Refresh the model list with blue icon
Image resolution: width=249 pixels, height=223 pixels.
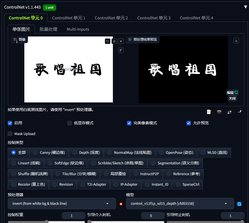[240, 204]
